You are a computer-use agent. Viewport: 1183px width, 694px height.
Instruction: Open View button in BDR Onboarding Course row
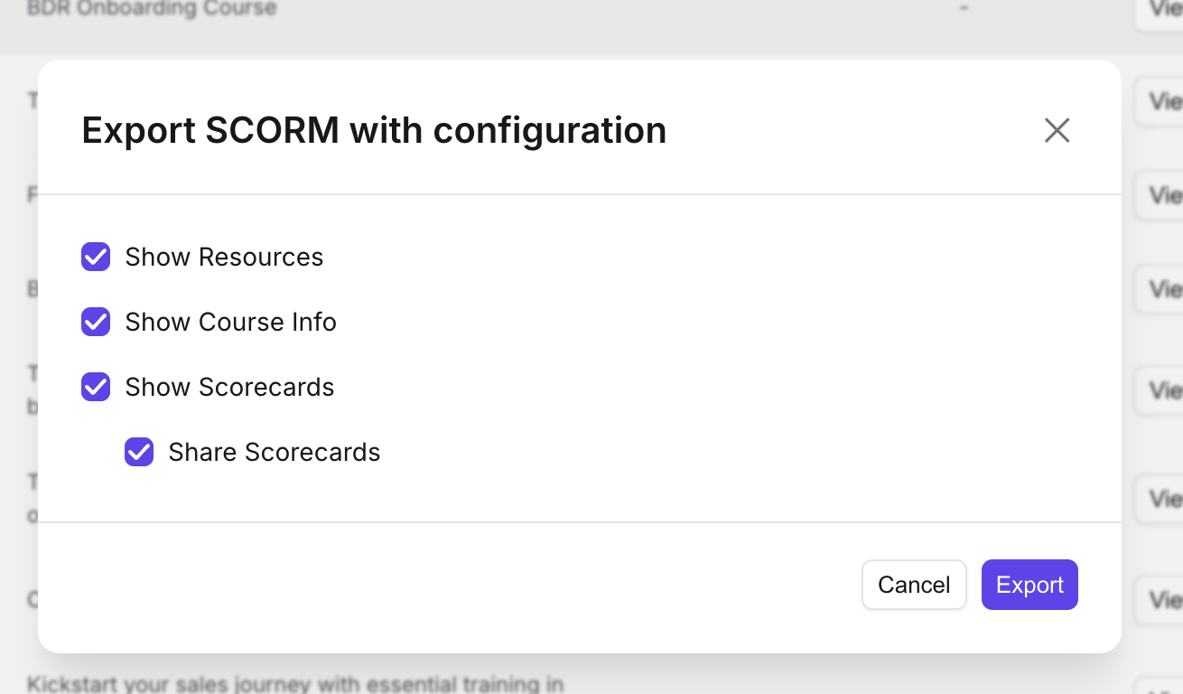1160,9
